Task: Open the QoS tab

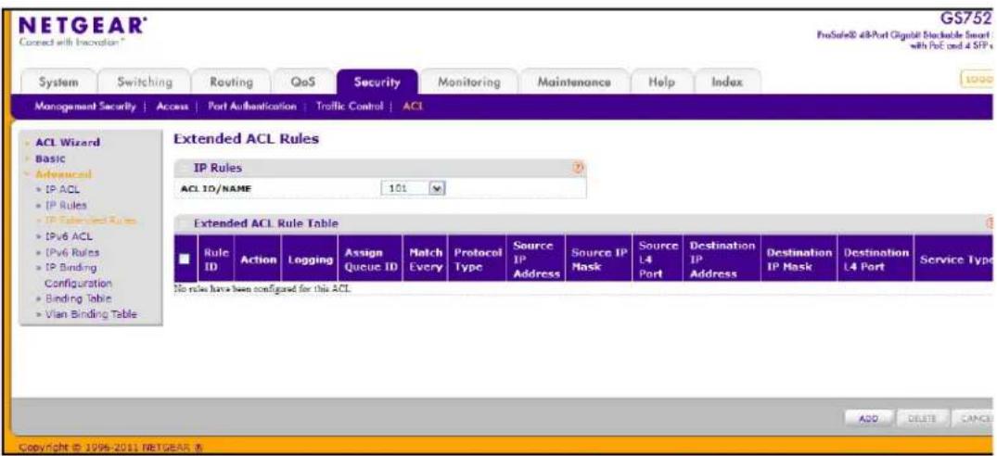Action: click(303, 82)
